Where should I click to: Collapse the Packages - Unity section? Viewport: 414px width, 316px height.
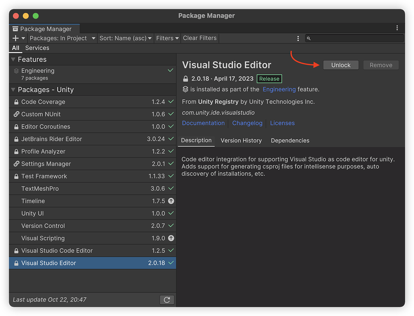[13, 90]
